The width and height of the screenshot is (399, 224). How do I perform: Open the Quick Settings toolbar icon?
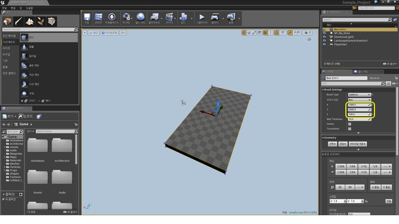tap(126, 18)
